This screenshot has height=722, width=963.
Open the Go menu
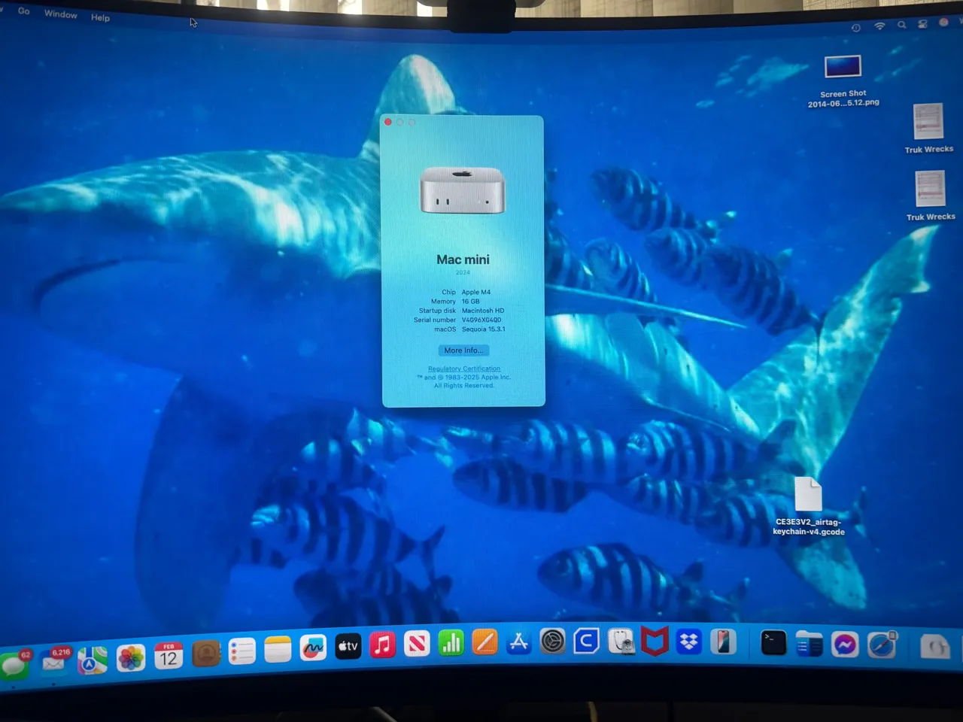coord(24,11)
